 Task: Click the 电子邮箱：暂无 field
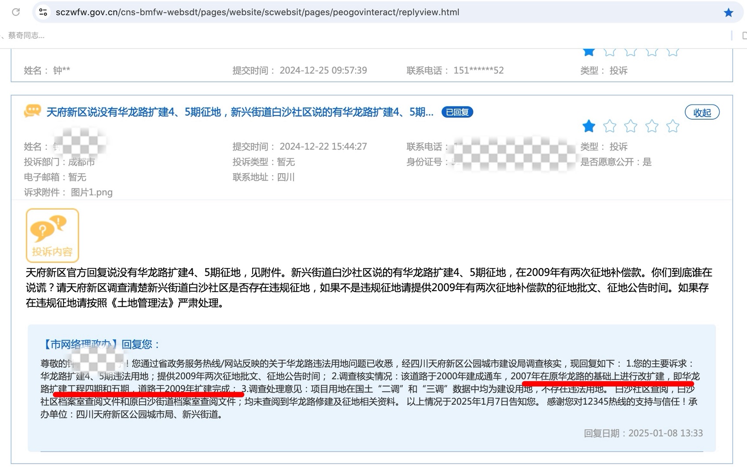point(55,177)
